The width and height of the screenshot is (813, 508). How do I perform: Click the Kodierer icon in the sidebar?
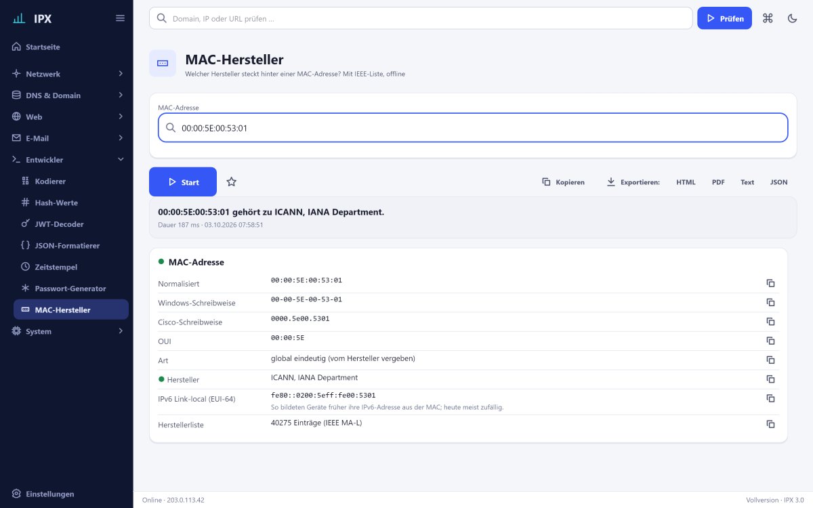point(26,181)
